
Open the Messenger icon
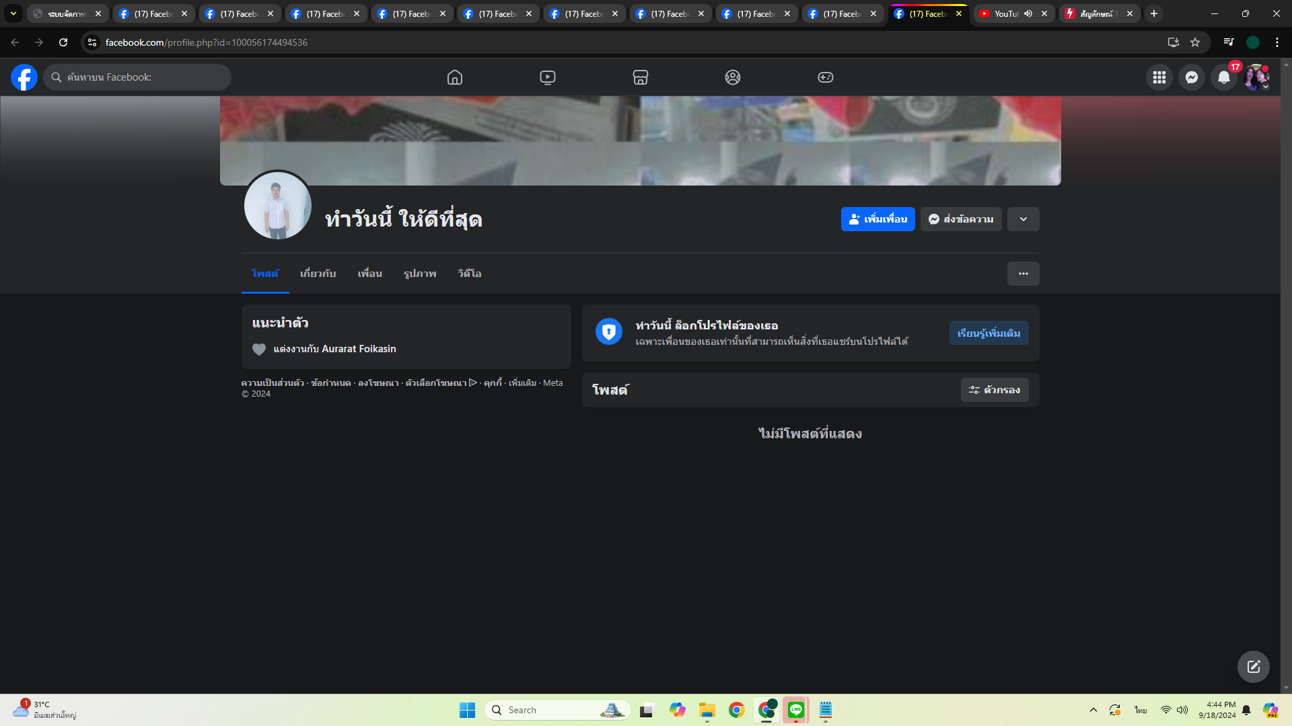[x=1192, y=77]
